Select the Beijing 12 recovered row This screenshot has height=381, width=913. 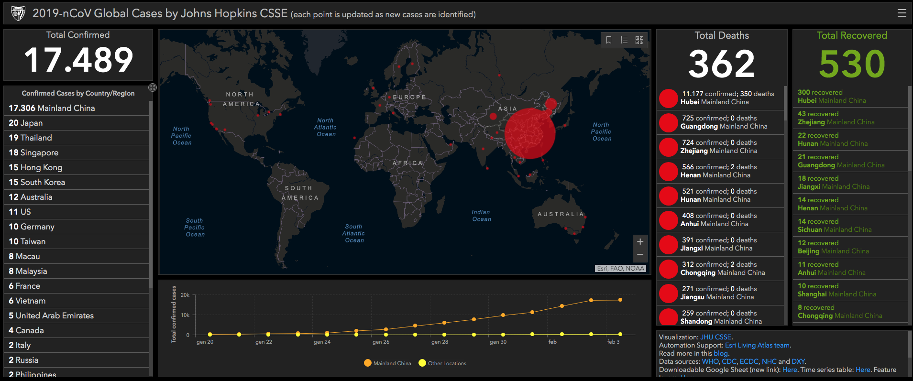850,247
